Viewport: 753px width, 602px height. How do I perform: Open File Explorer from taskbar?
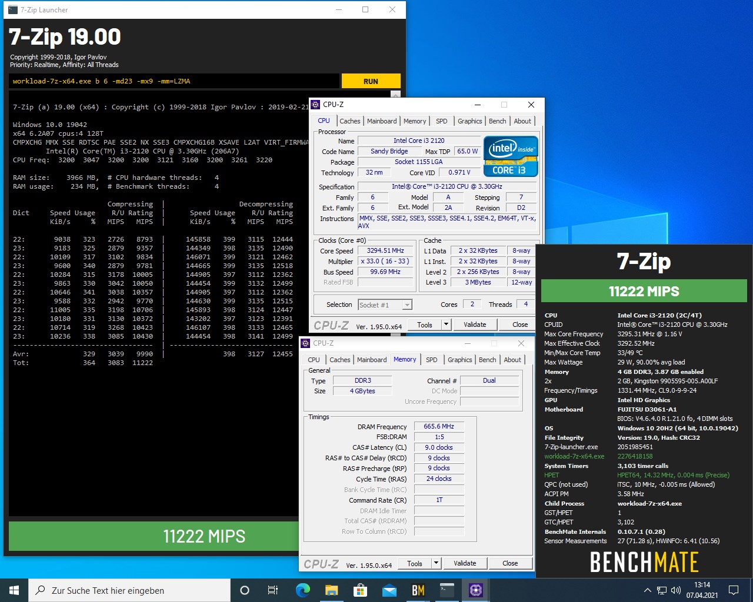tap(331, 590)
